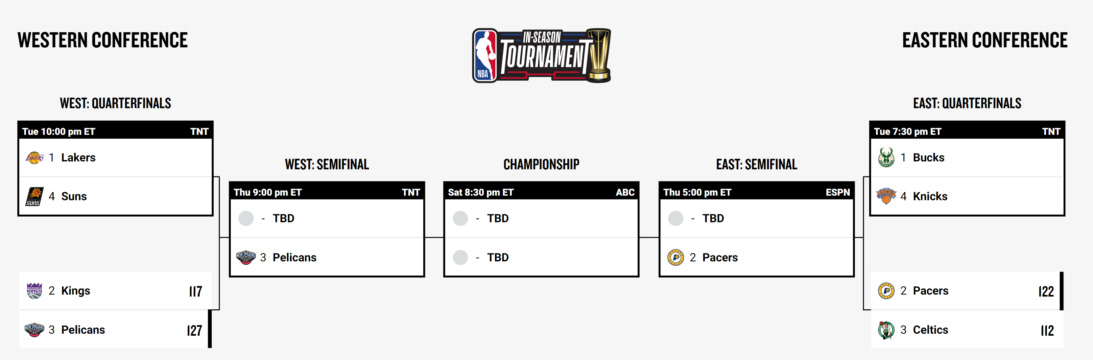Open the Knicks team name link

930,196
